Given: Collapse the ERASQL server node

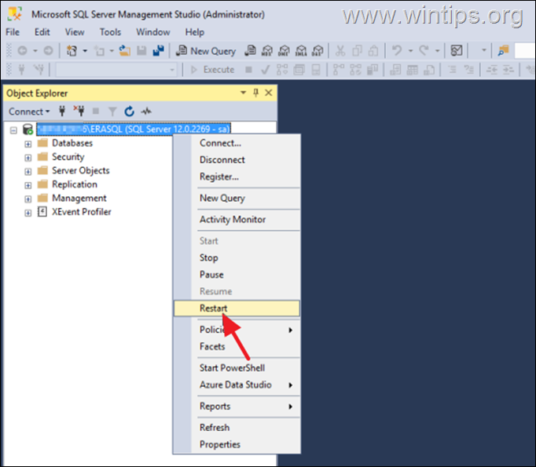Looking at the screenshot, I should pos(13,130).
